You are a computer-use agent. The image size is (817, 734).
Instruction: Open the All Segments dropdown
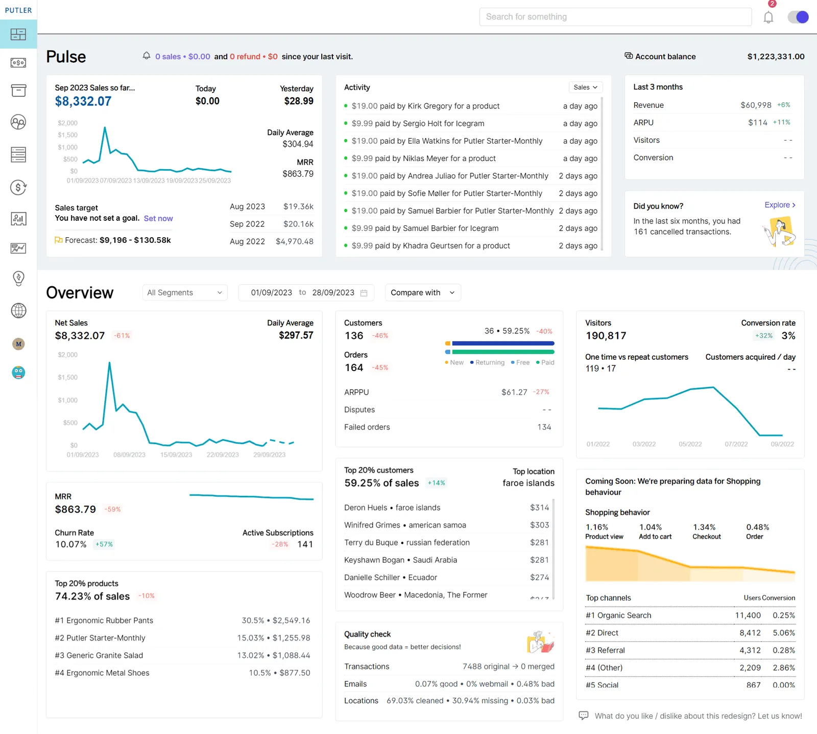[x=185, y=292]
